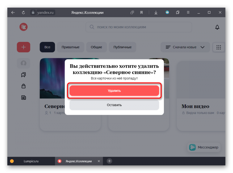Click the Messenger teal logo icon

(193, 147)
